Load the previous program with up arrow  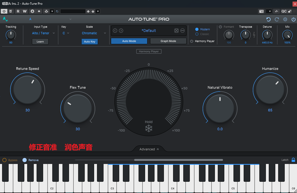[88, 11]
